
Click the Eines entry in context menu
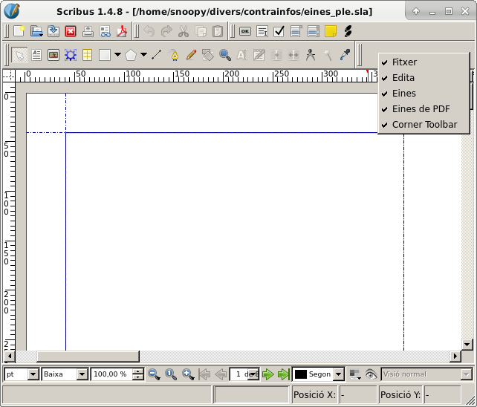click(403, 94)
